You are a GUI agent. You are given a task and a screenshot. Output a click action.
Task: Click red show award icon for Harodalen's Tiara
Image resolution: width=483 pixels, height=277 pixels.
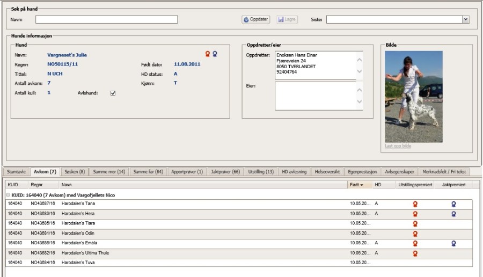414,224
